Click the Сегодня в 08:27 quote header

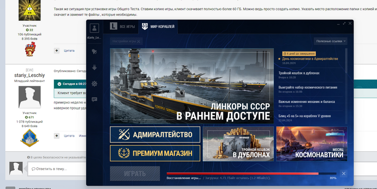(x=70, y=84)
